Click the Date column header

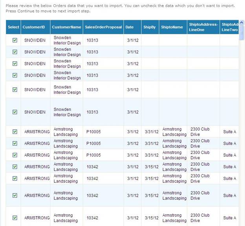[132, 27]
